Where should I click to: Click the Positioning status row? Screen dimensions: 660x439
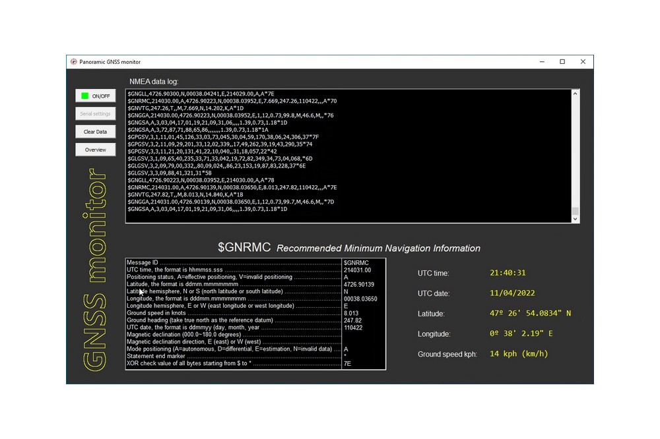click(x=255, y=277)
